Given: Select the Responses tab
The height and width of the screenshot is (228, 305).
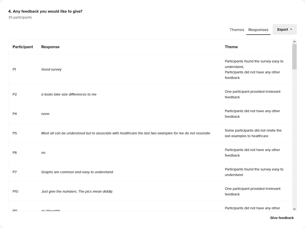Looking at the screenshot, I should (258, 30).
